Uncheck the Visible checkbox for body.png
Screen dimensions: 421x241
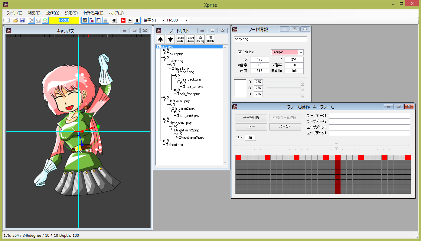click(x=240, y=52)
